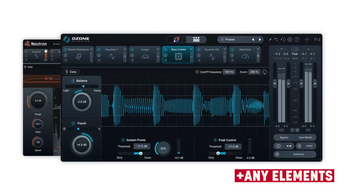Switch to the Master Rebalance module
Viewport: 345px width, 194px height.
78,50
